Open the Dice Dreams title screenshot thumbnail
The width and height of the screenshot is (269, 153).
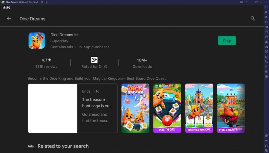(x=135, y=108)
